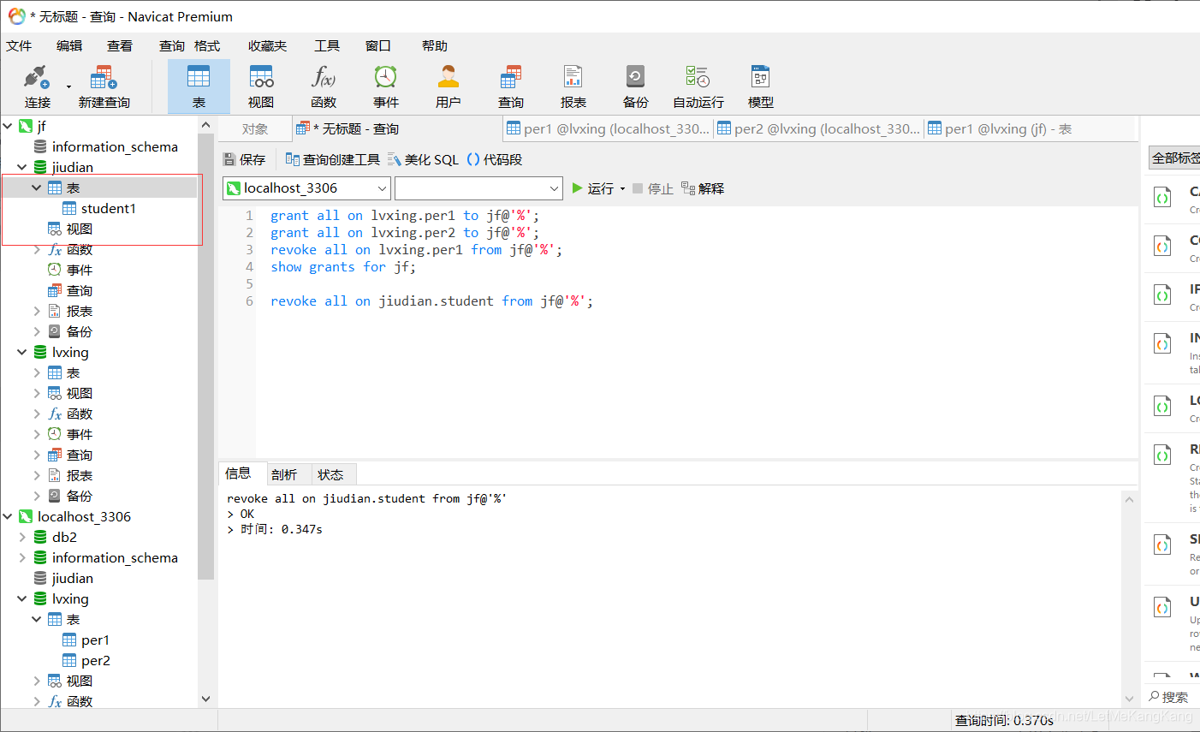Open the Event (事件) toolbar icon
1200x732 pixels.
pos(386,86)
